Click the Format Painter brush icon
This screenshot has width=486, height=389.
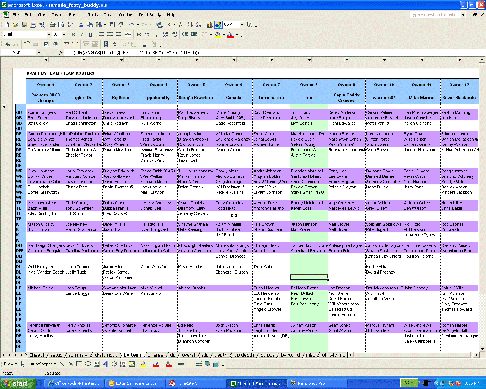pyautogui.click(x=120, y=25)
